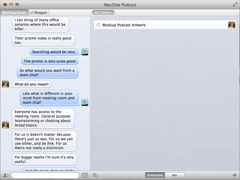Open task search magnifier icon

click(95, 175)
